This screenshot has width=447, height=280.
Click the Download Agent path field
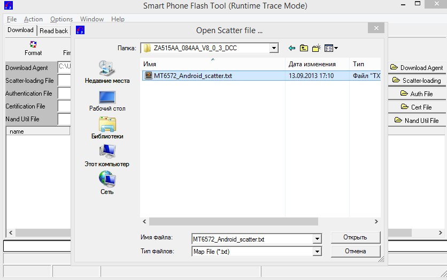pyautogui.click(x=64, y=67)
